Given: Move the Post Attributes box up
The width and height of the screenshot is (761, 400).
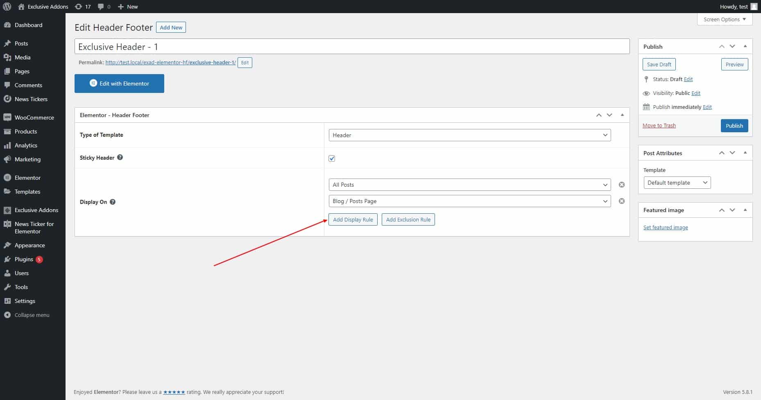Looking at the screenshot, I should tap(722, 153).
